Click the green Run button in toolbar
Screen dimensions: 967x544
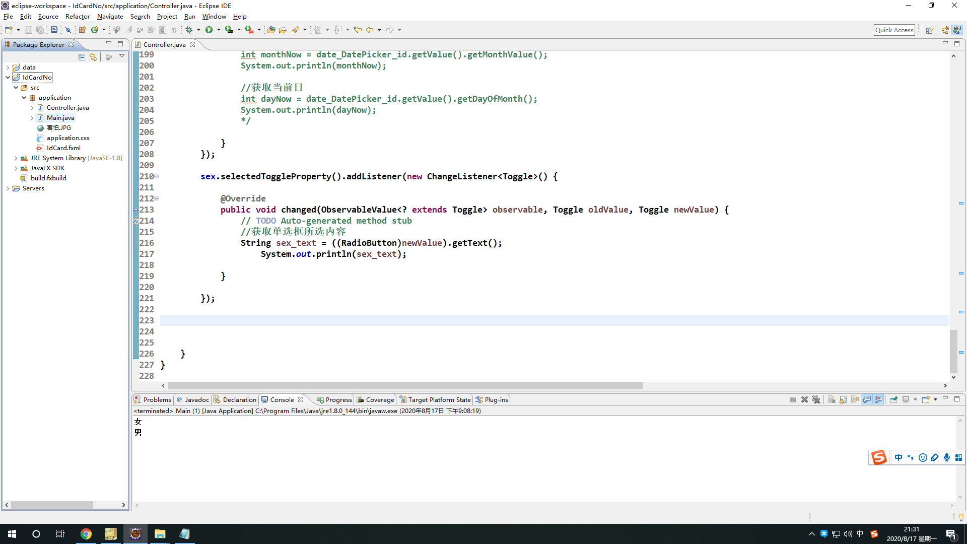tap(209, 30)
